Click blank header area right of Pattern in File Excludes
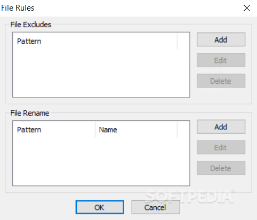 [183, 41]
